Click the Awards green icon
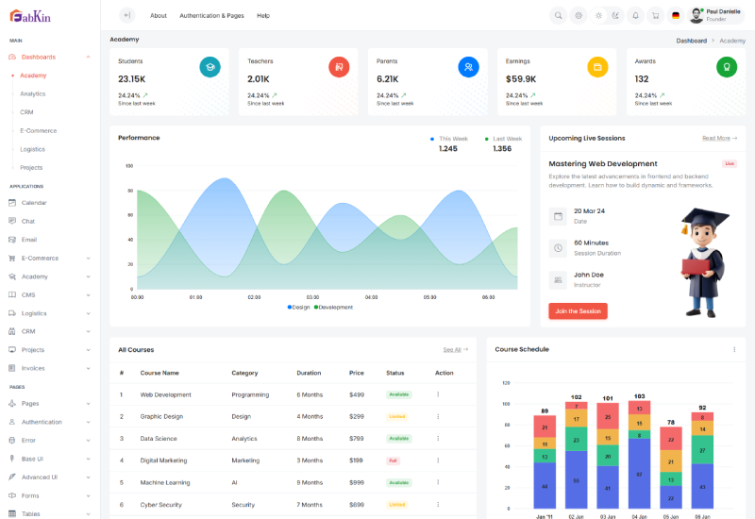 (726, 67)
